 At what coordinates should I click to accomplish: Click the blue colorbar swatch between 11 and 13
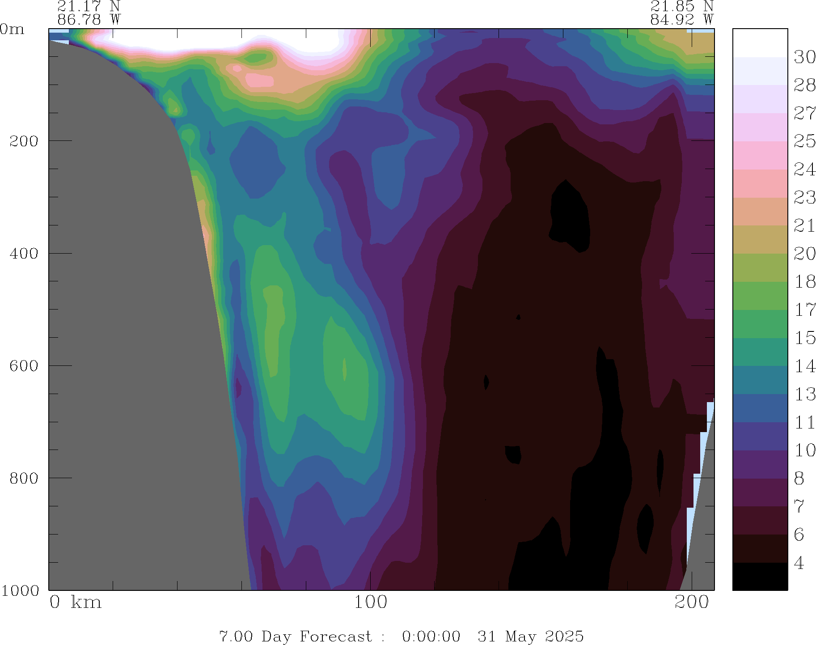(760, 408)
